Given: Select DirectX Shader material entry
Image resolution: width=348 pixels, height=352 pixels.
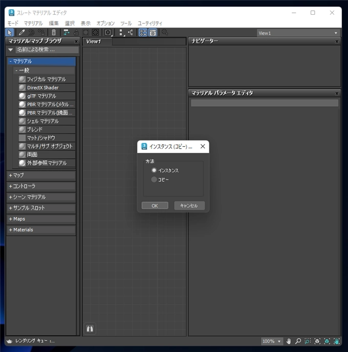Looking at the screenshot, I should [47, 87].
